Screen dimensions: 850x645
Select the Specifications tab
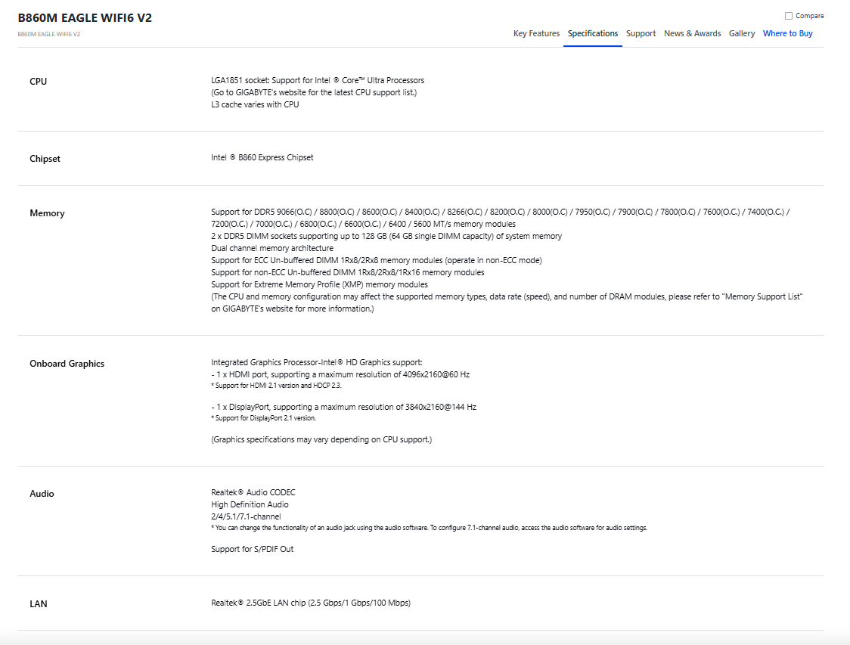coord(593,33)
